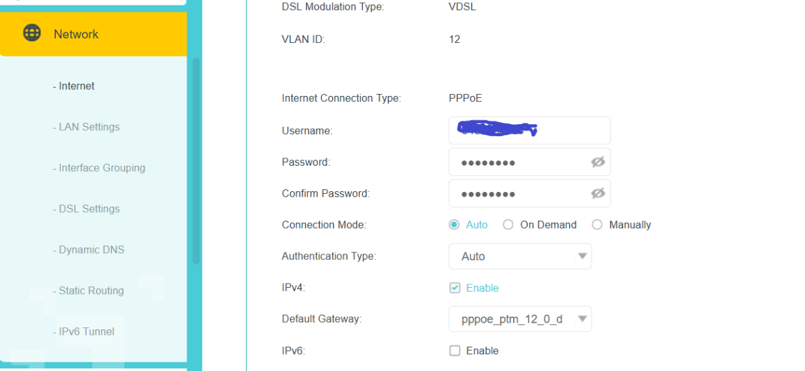Click the Username input field
Image resolution: width=805 pixels, height=371 pixels.
click(x=529, y=130)
